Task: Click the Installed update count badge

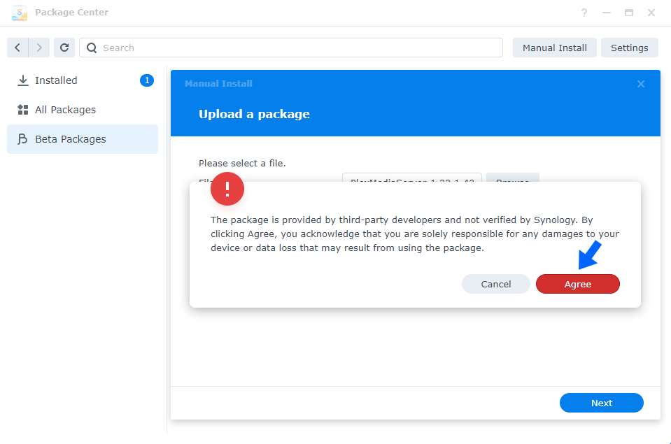Action: click(147, 80)
